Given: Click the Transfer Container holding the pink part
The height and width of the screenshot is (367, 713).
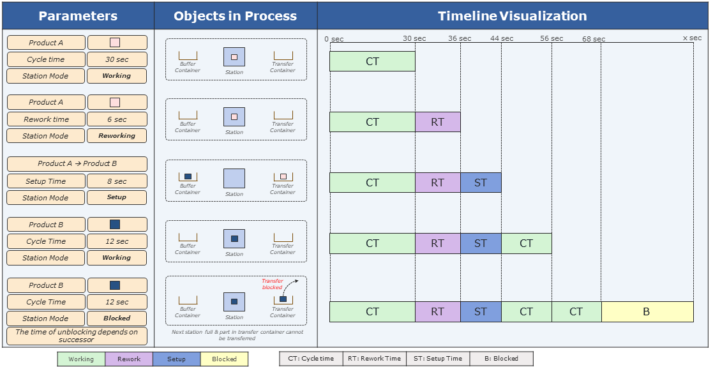Looking at the screenshot, I should point(283,177).
